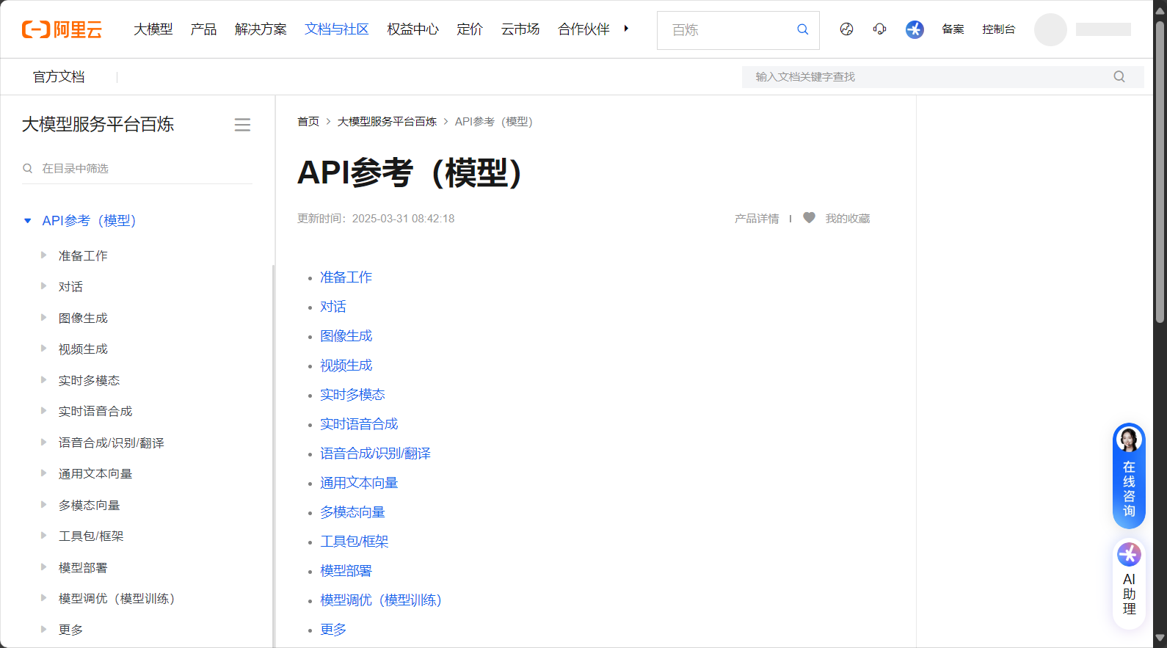Click the 官方文档 link
The image size is (1167, 648).
coord(59,77)
